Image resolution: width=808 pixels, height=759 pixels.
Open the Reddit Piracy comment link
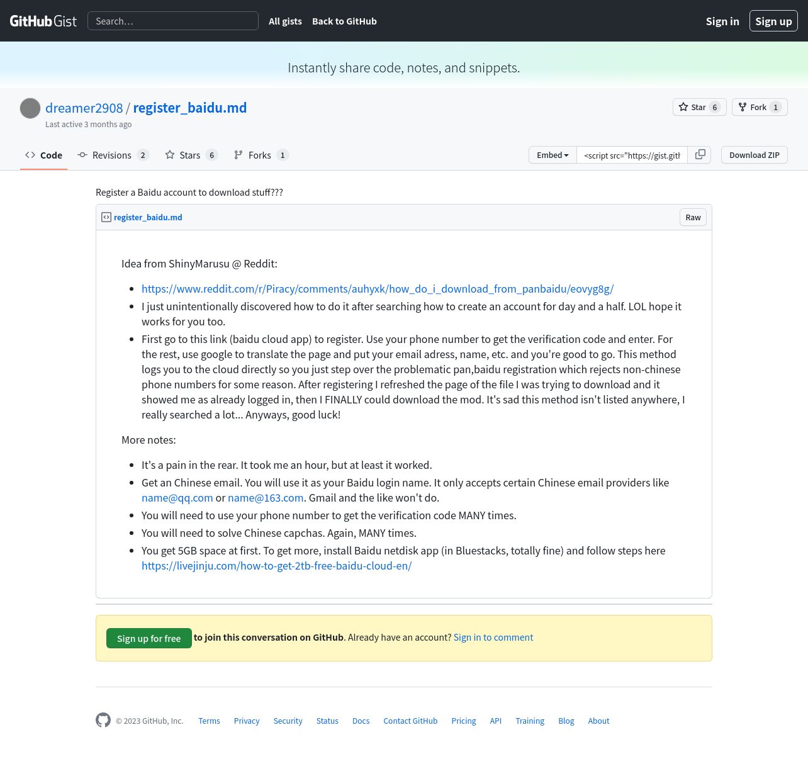[378, 289]
